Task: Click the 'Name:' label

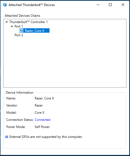Action: pyautogui.click(x=11, y=98)
